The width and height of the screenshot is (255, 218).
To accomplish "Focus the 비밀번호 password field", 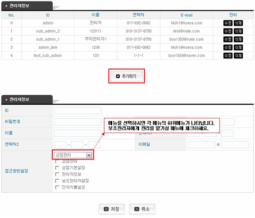I will coord(78,122).
